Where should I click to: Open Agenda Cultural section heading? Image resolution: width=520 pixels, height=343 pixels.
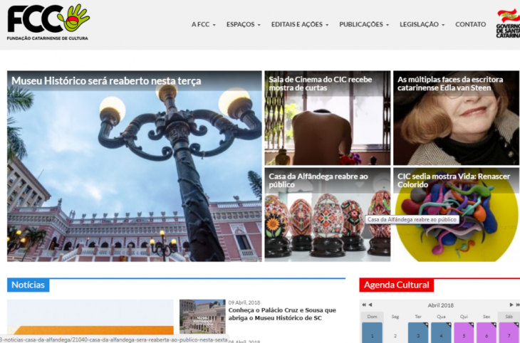(x=397, y=285)
